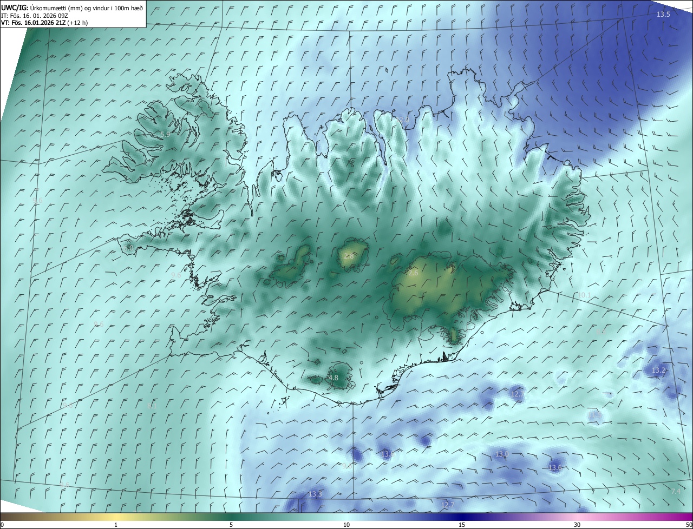
Task: Click the 8.1 value label on the map
Action: pos(152,406)
